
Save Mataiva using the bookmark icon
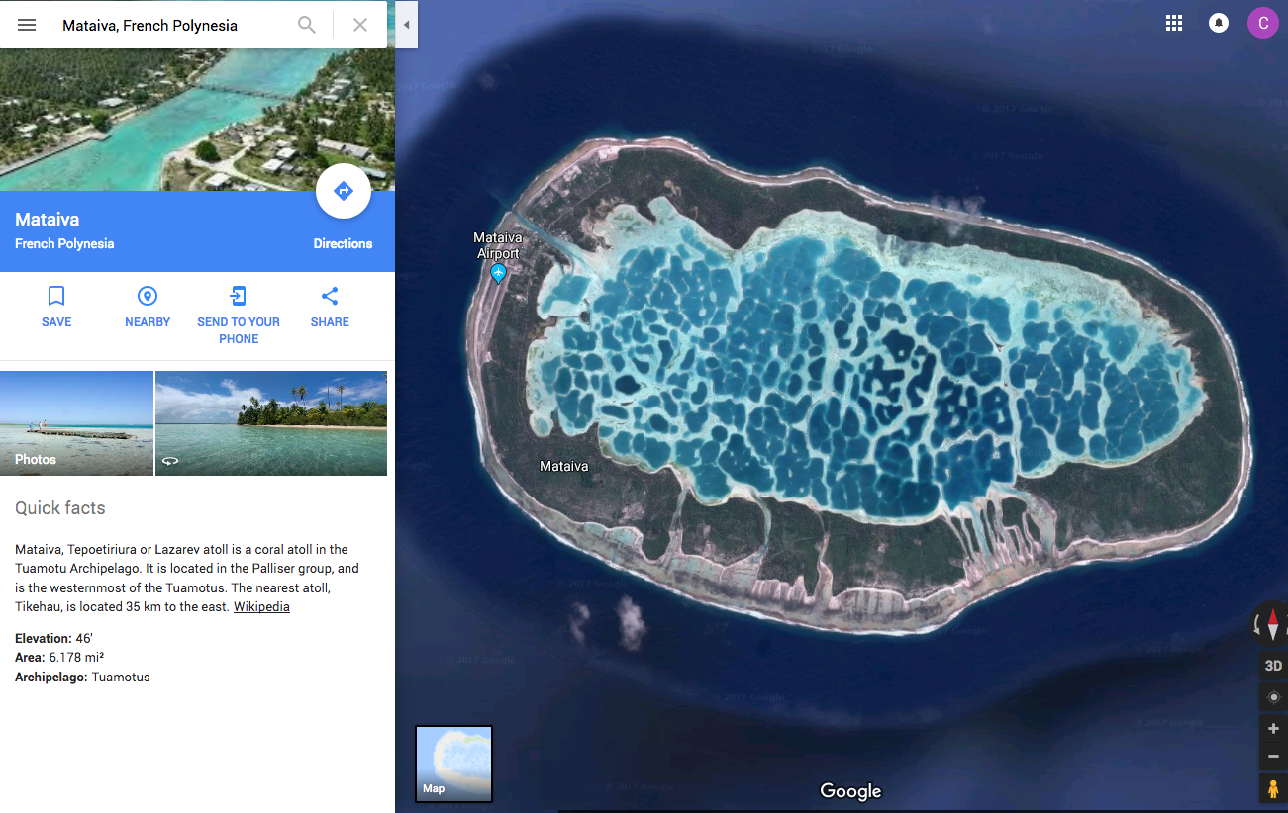coord(56,296)
